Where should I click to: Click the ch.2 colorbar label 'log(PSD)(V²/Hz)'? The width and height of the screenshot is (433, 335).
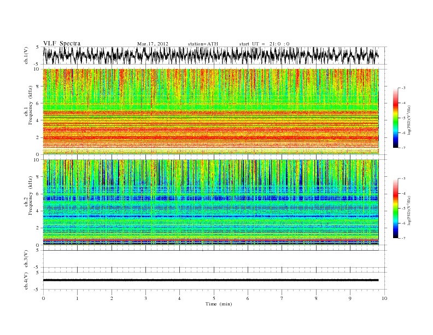(x=409, y=211)
